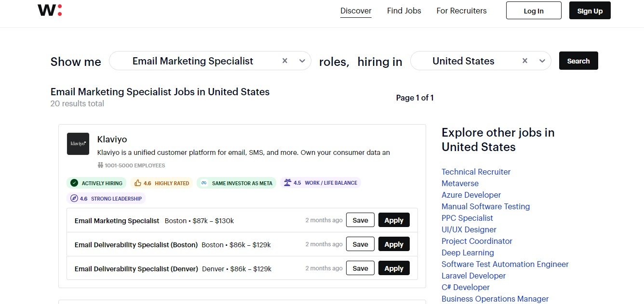This screenshot has height=304, width=644.
Task: Click the Work / Life Balance palm icon
Action: pos(288,183)
